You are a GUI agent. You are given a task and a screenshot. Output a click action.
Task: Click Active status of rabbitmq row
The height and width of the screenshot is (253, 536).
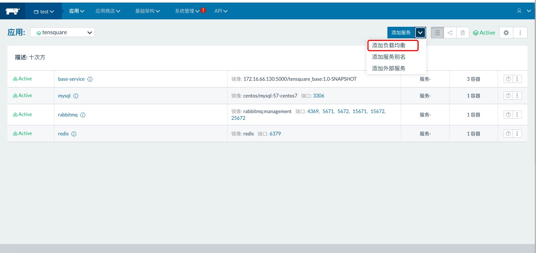pyautogui.click(x=22, y=115)
